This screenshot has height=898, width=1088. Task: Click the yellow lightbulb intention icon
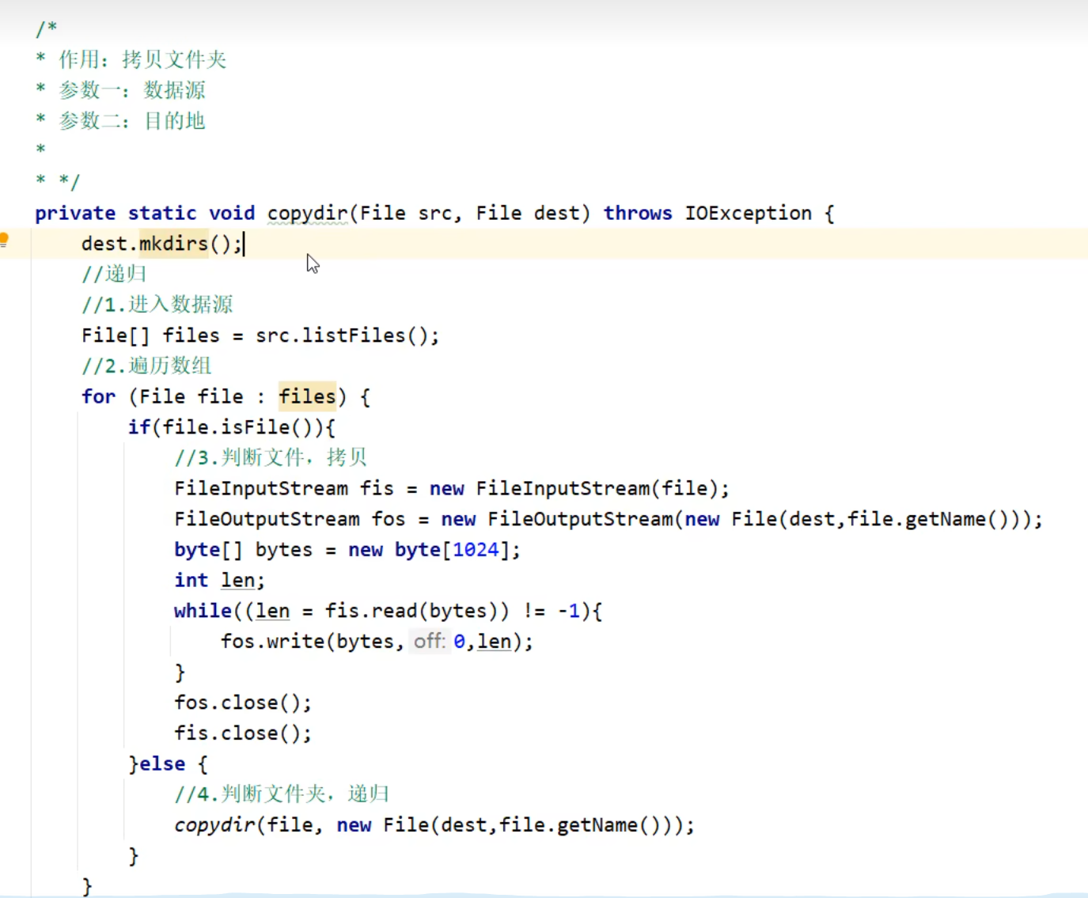click(4, 240)
